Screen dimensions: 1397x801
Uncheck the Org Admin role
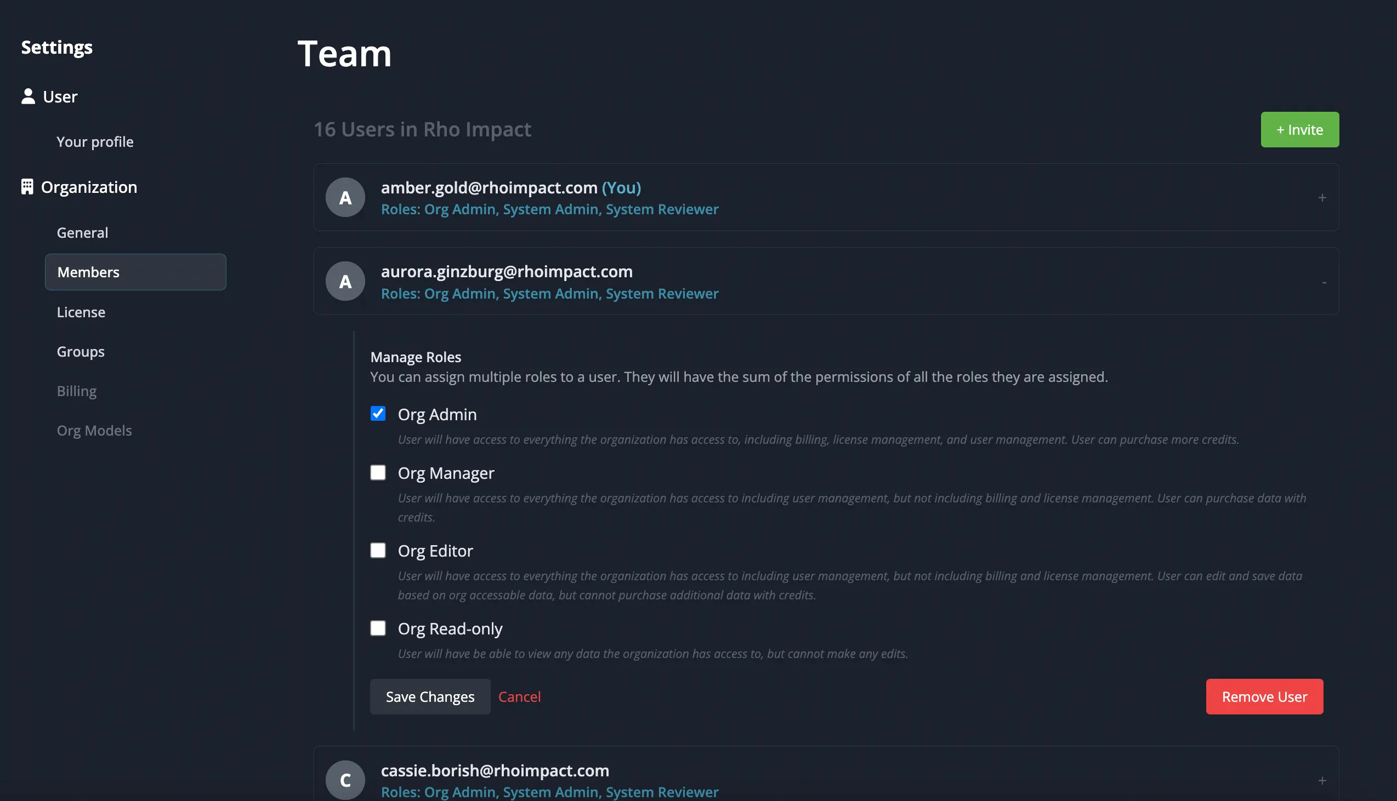click(x=378, y=414)
